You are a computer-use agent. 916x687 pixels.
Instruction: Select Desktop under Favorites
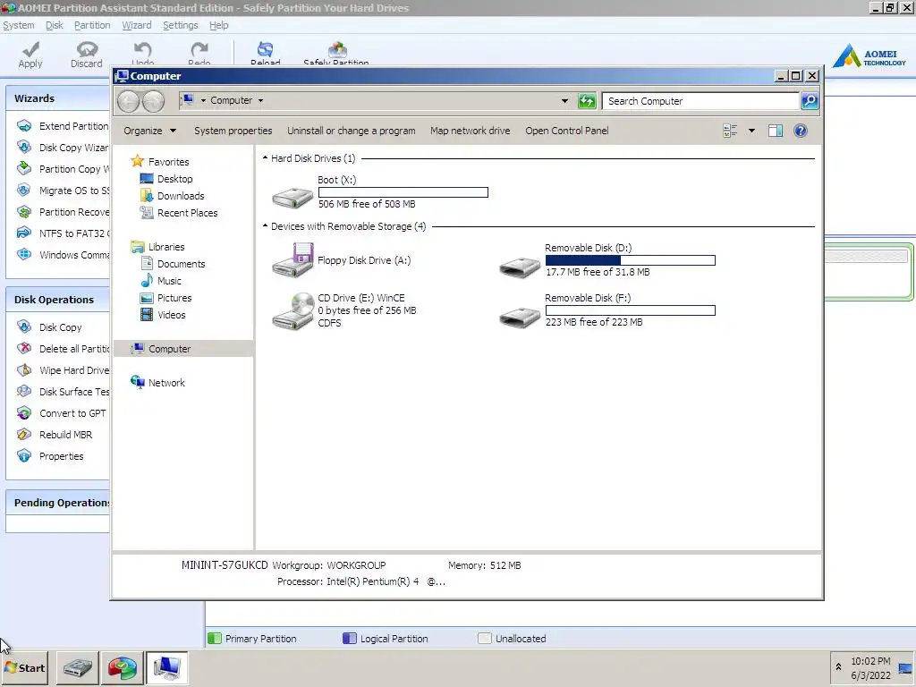tap(166, 179)
